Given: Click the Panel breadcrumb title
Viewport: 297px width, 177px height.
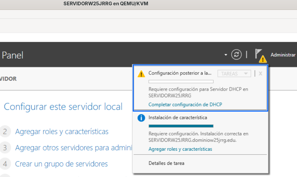Looking at the screenshot, I should pos(12,55).
